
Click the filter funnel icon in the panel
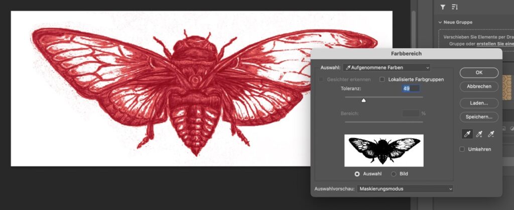click(x=443, y=7)
